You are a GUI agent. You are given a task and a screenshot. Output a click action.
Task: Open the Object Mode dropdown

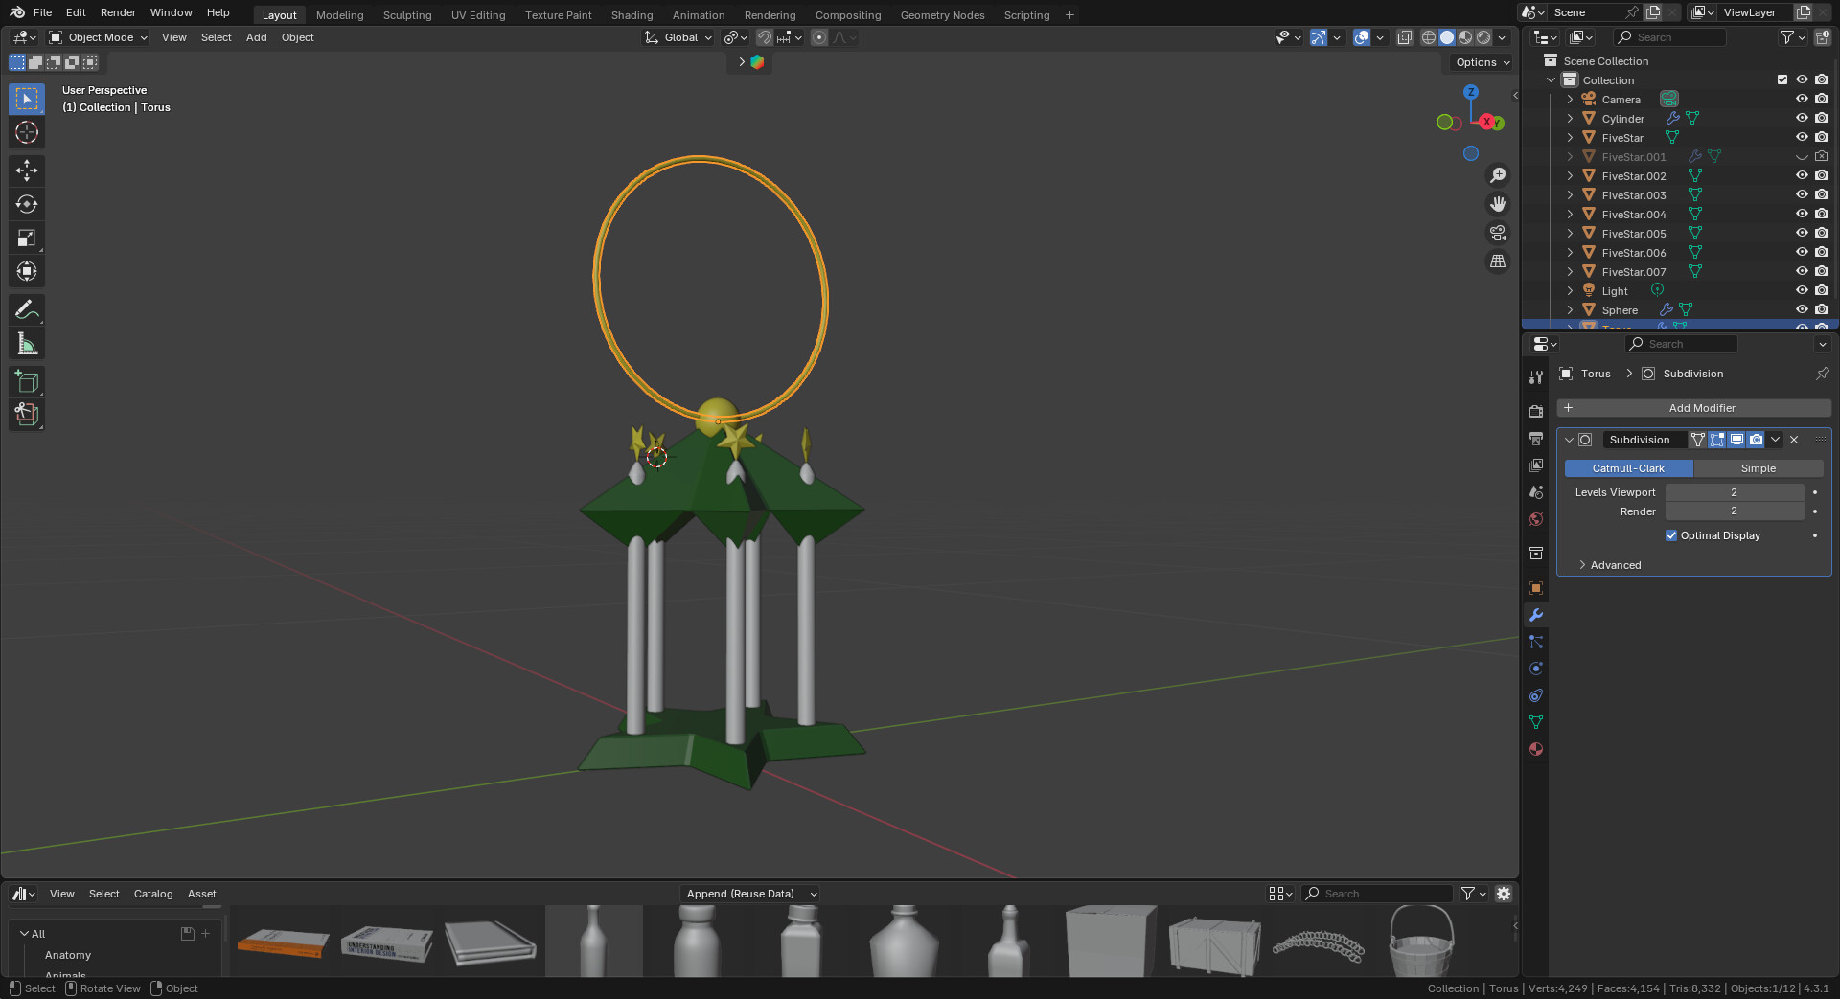pyautogui.click(x=99, y=37)
